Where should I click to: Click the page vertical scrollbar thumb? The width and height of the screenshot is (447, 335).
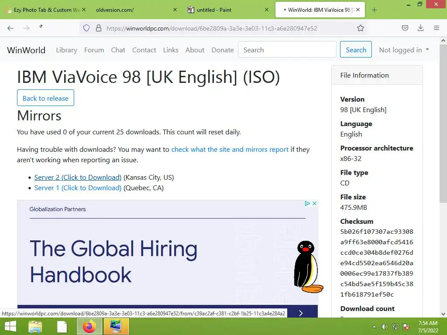[443, 124]
